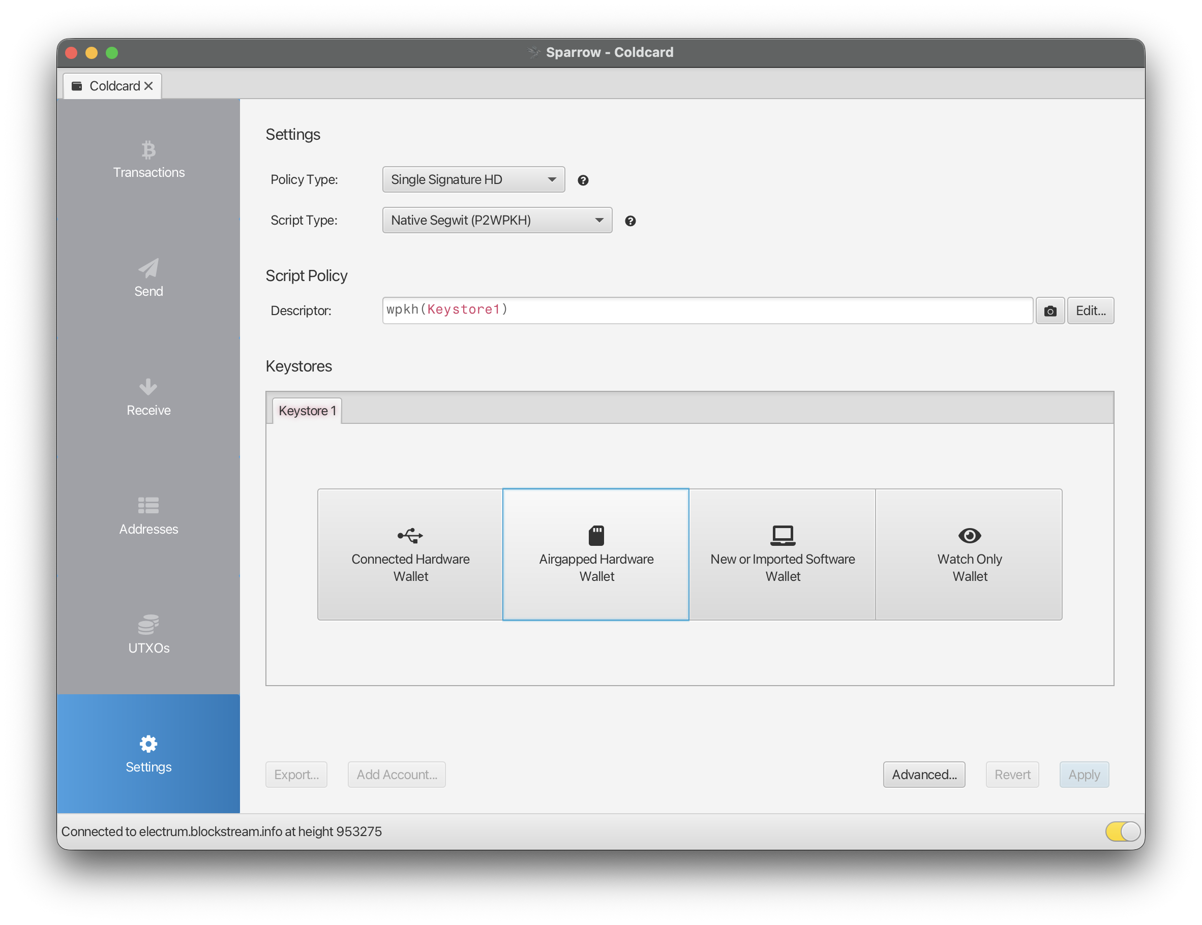Open the Addresses sidebar view
The image size is (1202, 925).
pyautogui.click(x=148, y=515)
